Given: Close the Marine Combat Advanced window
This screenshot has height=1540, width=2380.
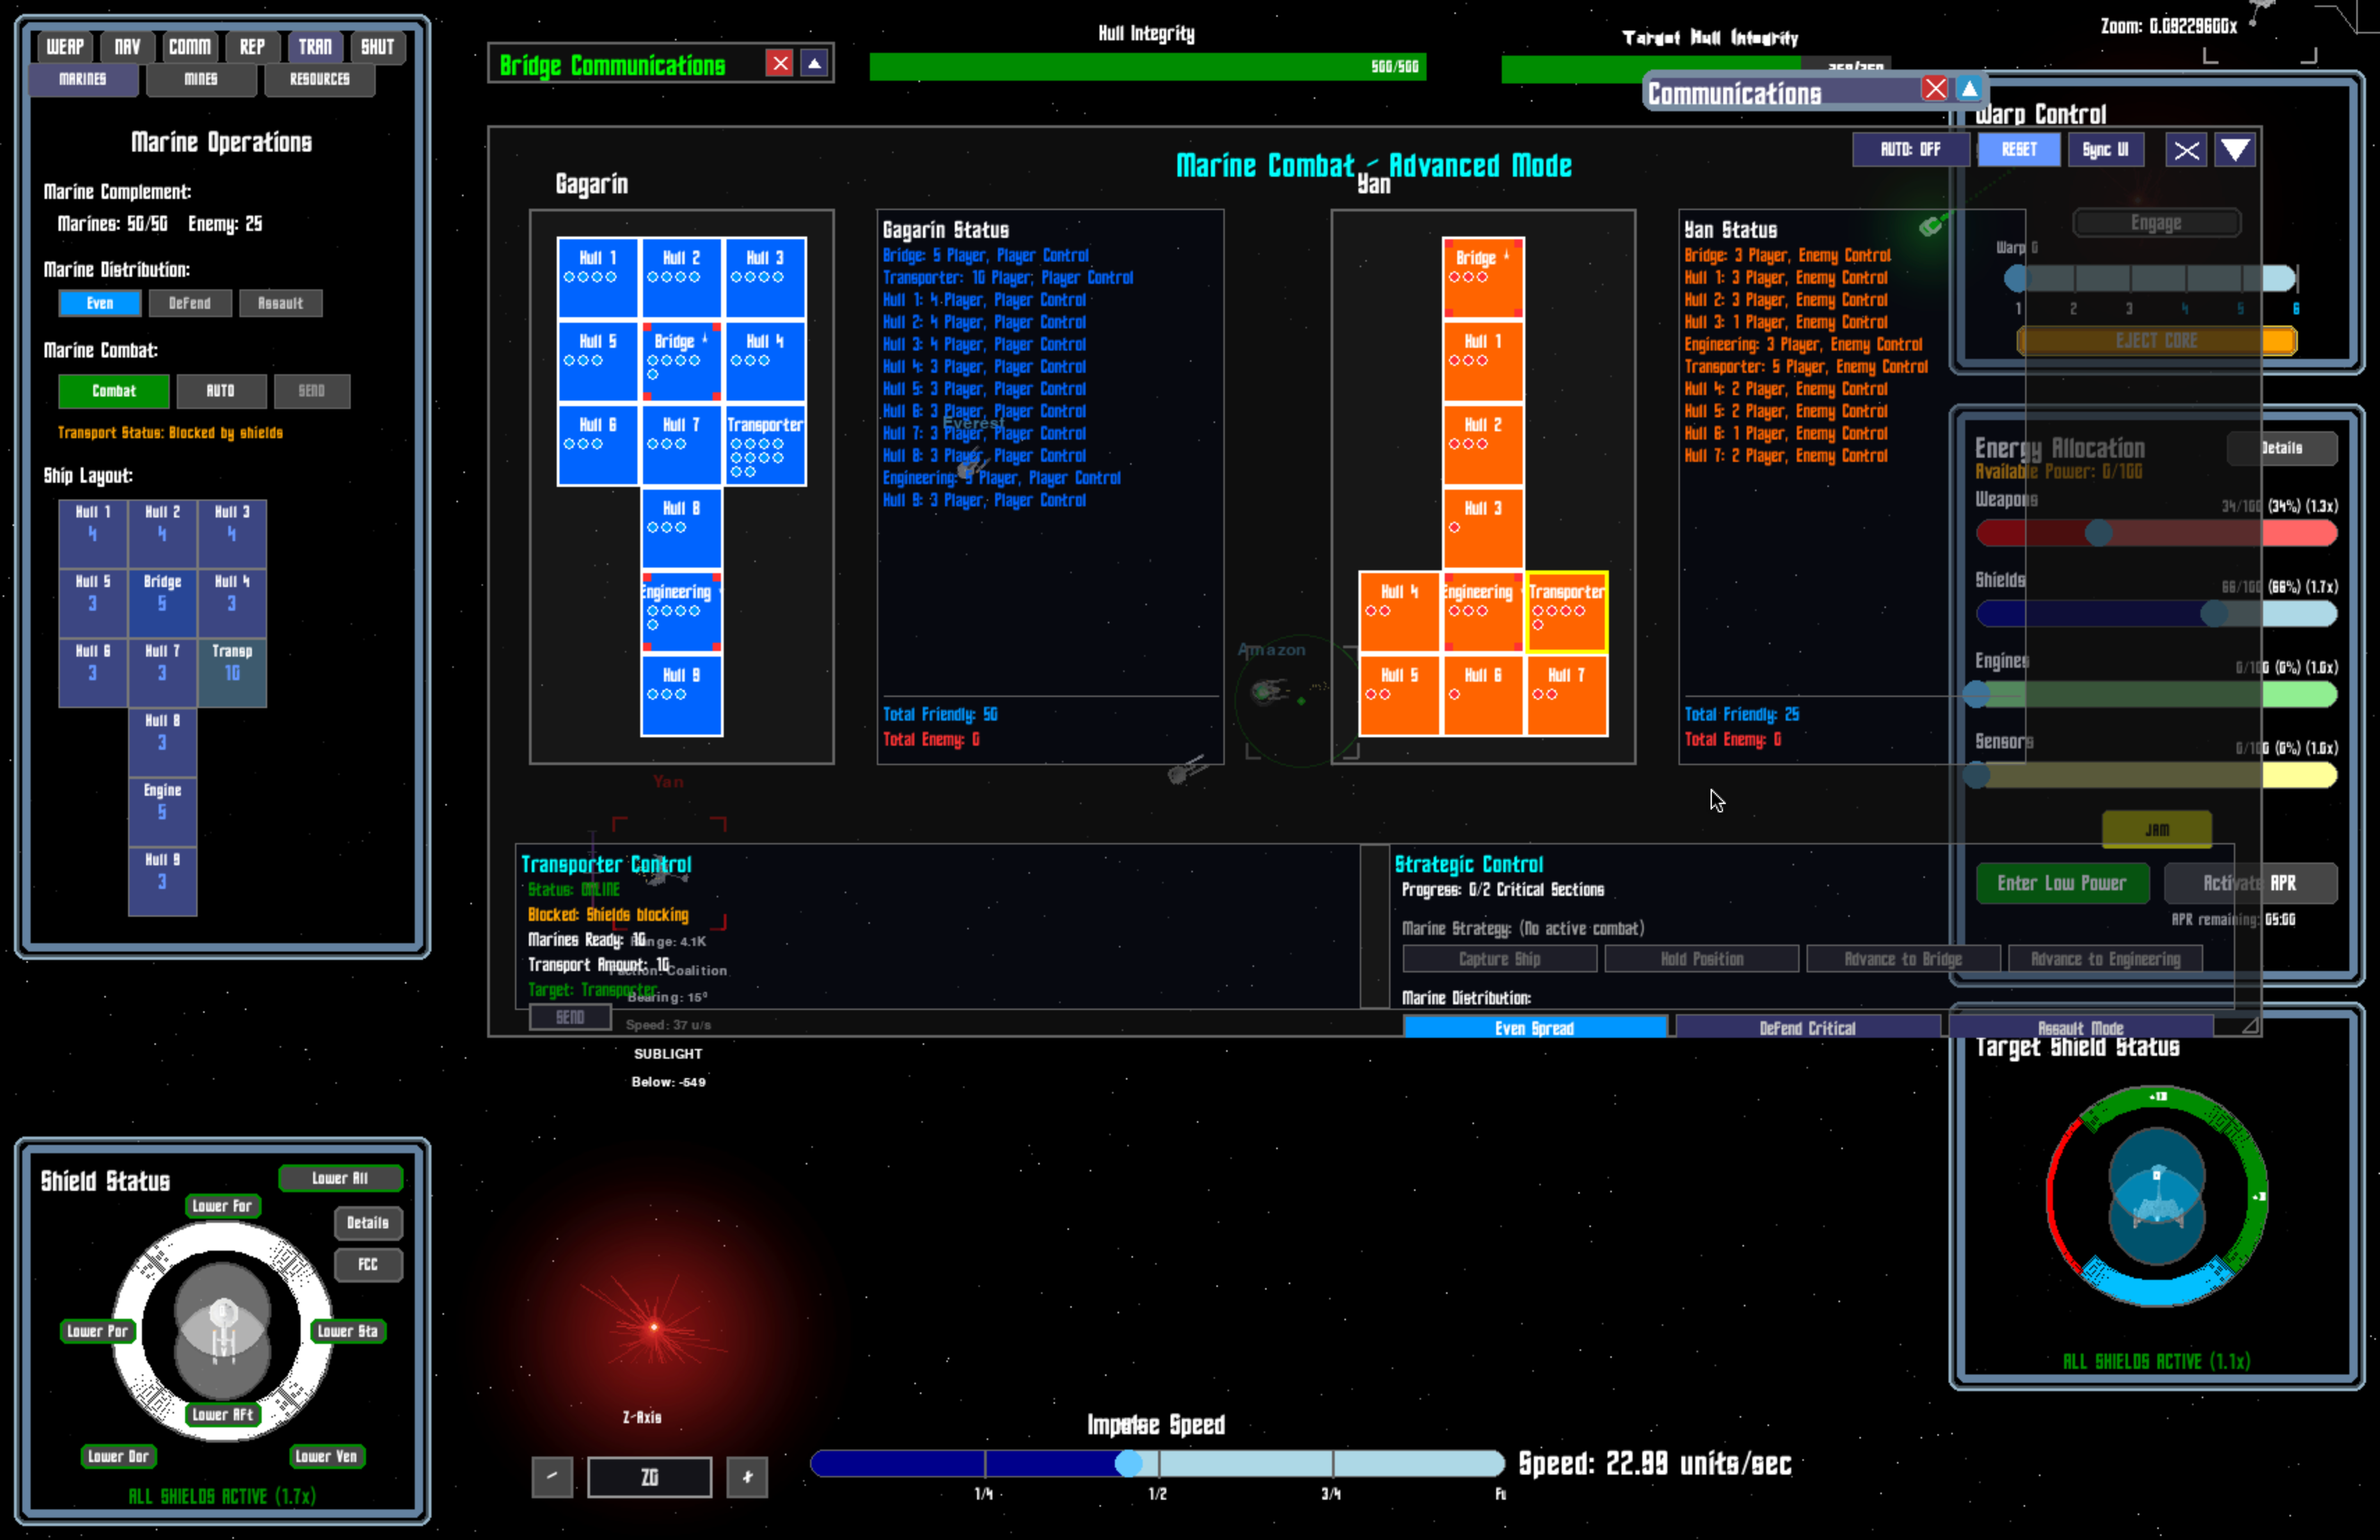Looking at the screenshot, I should pos(2186,150).
